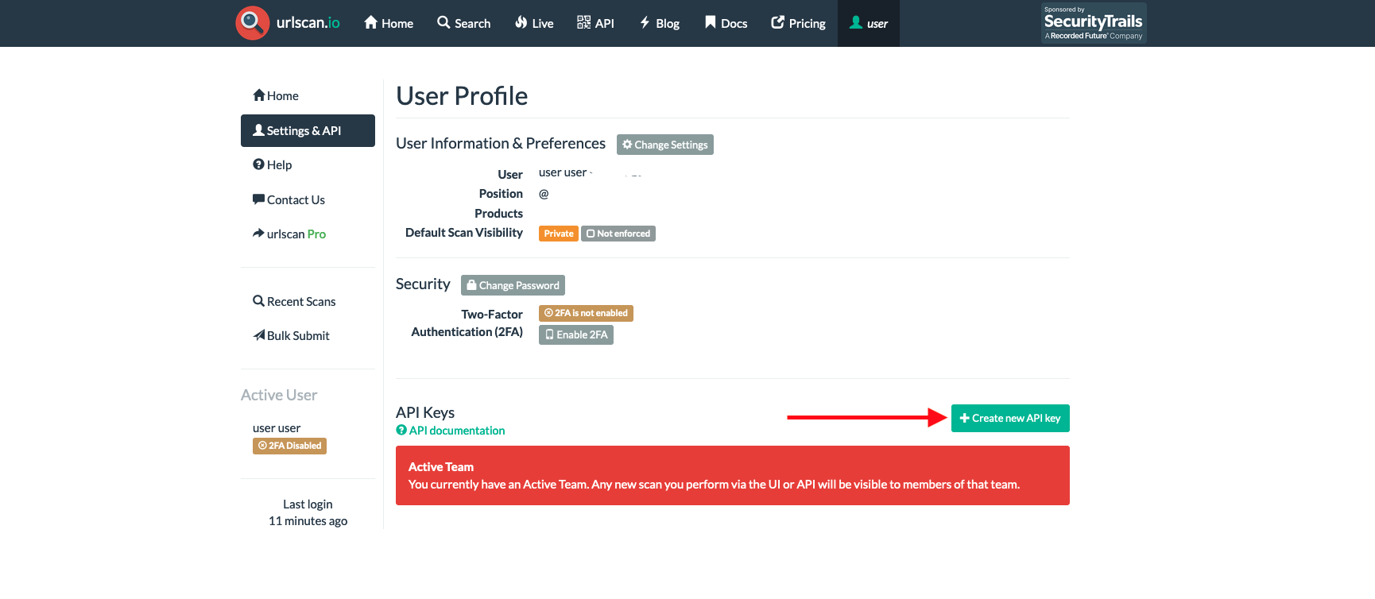The width and height of the screenshot is (1375, 599).
Task: Click the green person icon in navbar
Action: [856, 22]
